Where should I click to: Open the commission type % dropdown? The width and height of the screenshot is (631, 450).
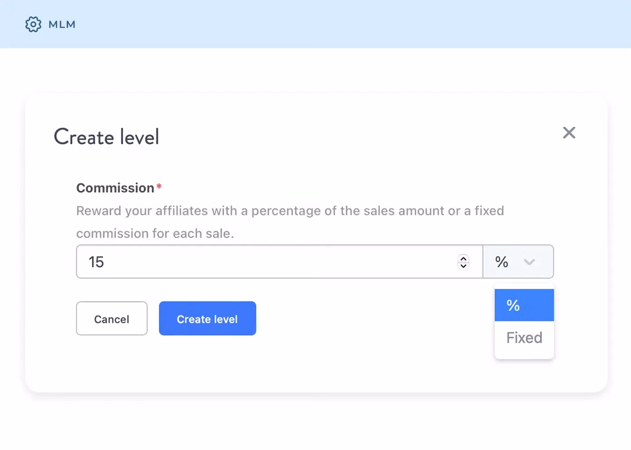tap(509, 262)
